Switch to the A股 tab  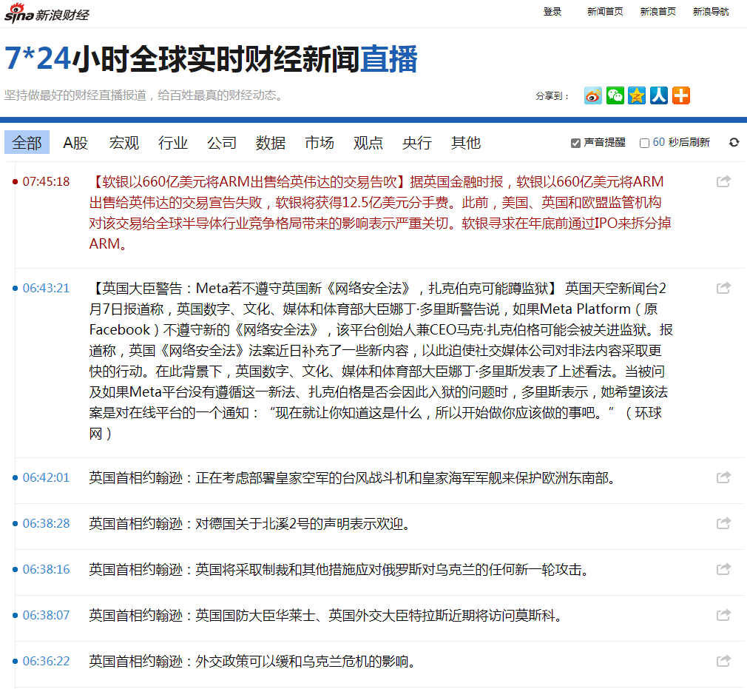click(x=75, y=143)
